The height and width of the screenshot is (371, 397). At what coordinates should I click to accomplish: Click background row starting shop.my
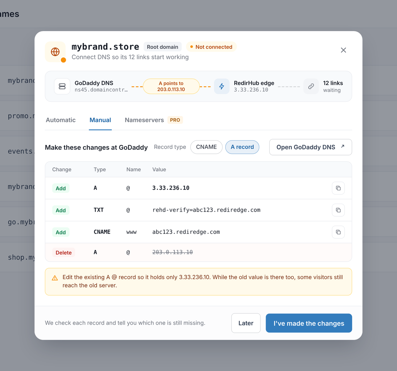[x=17, y=257]
